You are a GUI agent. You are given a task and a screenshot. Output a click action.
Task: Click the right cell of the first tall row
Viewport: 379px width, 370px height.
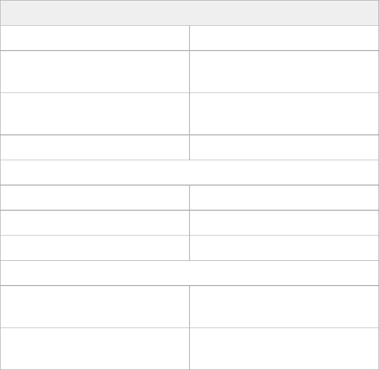(284, 72)
